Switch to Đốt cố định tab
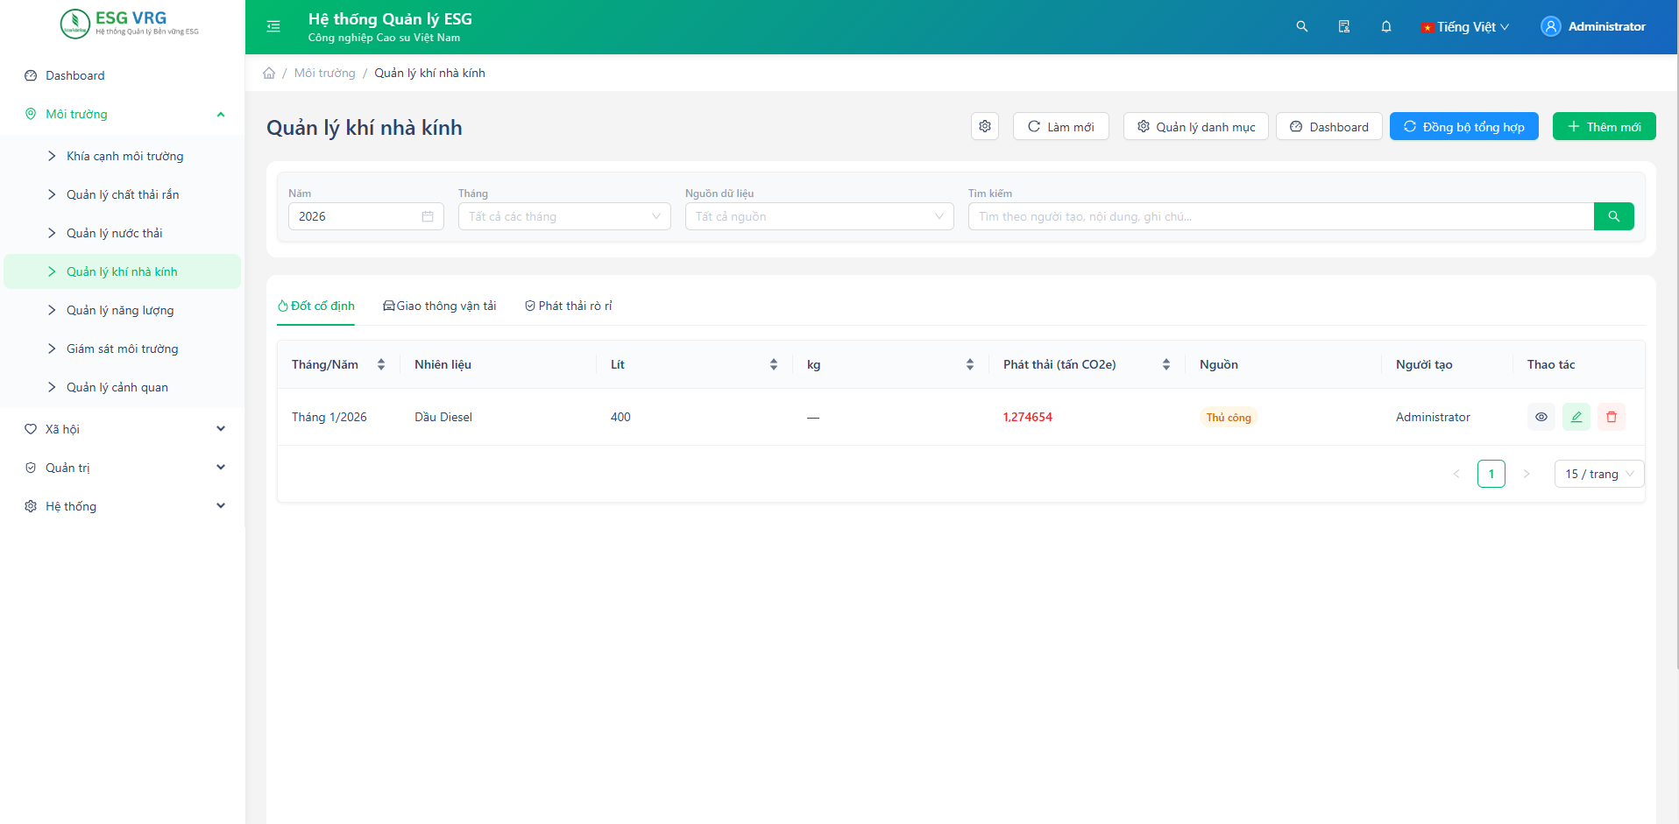1679x824 pixels. tap(316, 306)
